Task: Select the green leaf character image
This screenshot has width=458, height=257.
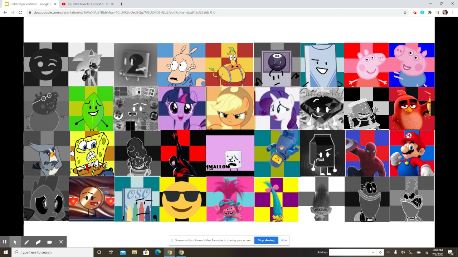Action: pos(91,109)
